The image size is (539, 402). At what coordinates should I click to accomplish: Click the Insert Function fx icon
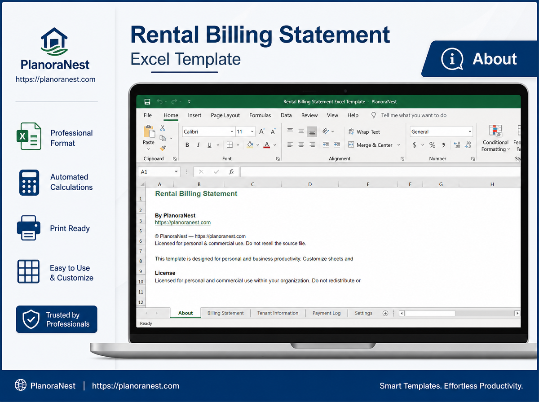point(231,172)
